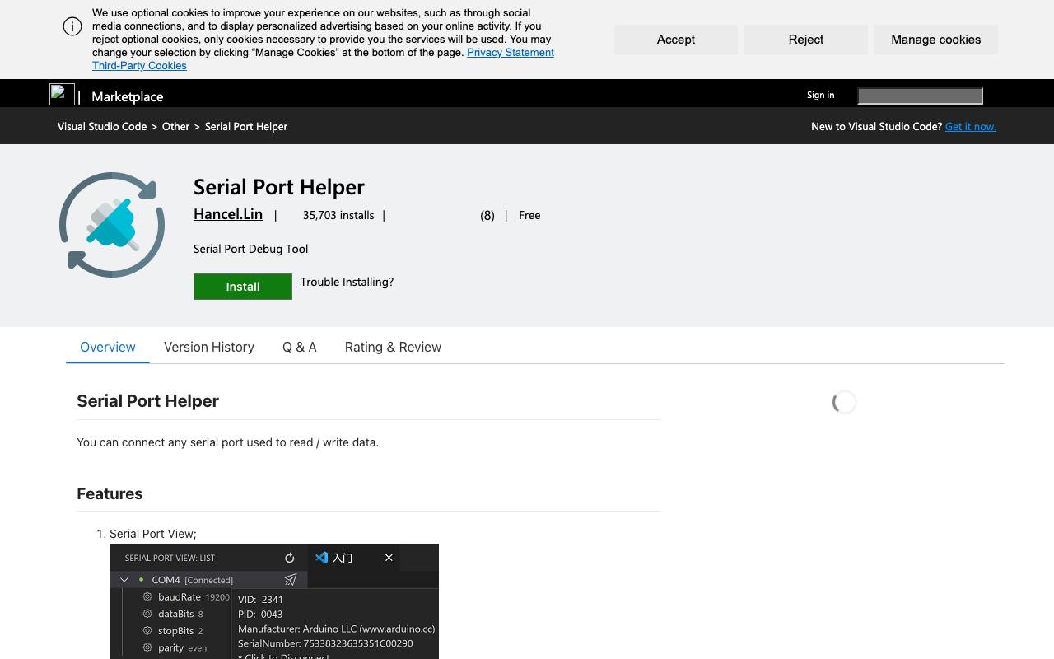The height and width of the screenshot is (659, 1054).
Task: Click the '35,703 installs' text
Action: pos(338,215)
